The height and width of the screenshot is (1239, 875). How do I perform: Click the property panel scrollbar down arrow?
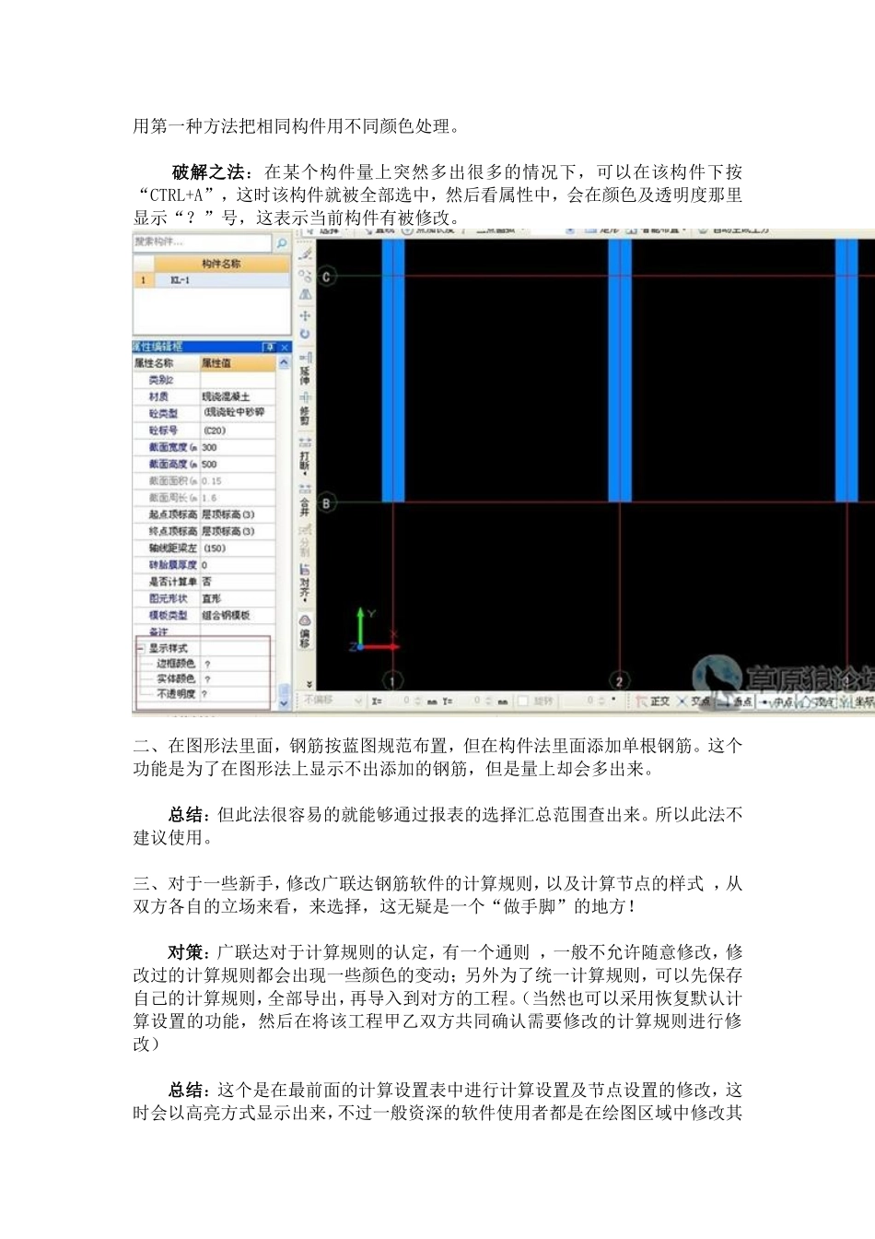point(284,703)
